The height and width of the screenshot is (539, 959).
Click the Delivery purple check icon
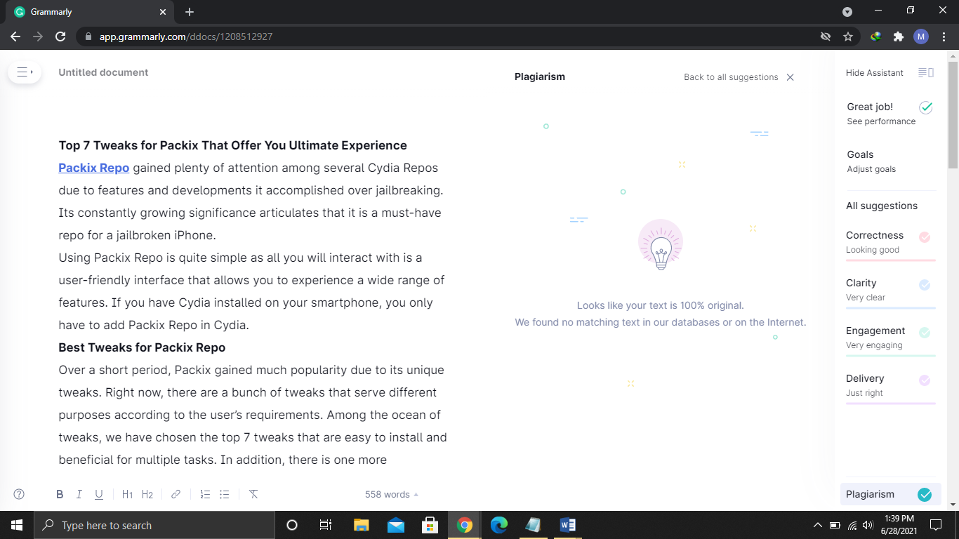(x=925, y=380)
